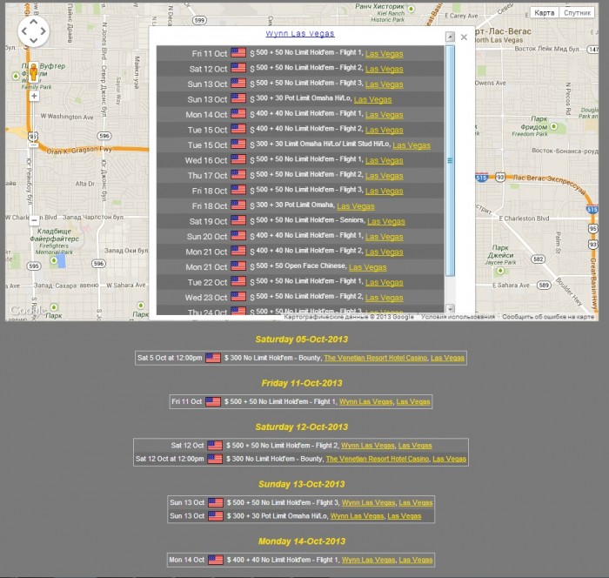The height and width of the screenshot is (578, 609).
Task: Click the Freedom Park marker on map
Action: pos(554,127)
